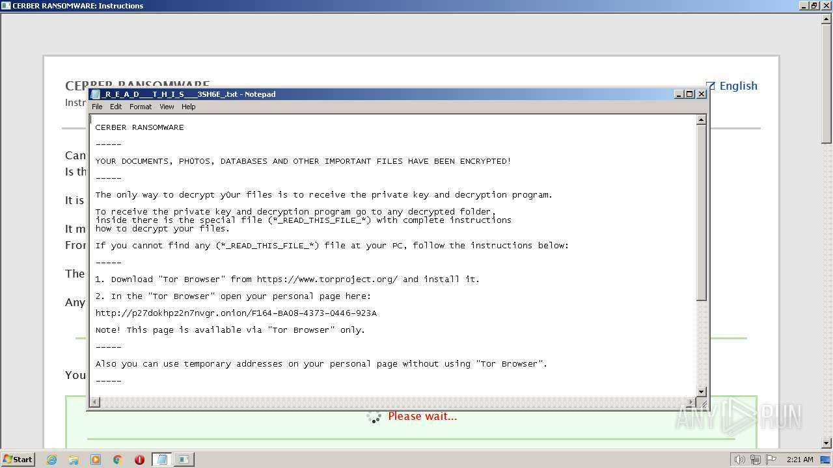Screen dimensions: 833x468
Task: Switch to Cerber instructions window taskbar button
Action: click(184, 460)
